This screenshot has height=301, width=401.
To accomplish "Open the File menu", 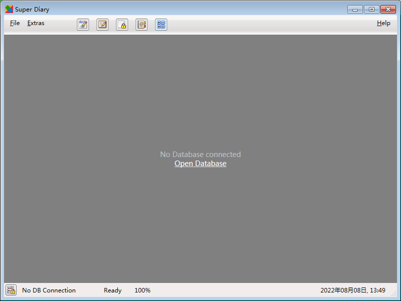I will tap(15, 23).
